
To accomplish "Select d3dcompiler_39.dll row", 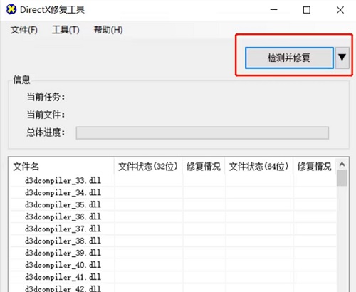I will [x=173, y=253].
